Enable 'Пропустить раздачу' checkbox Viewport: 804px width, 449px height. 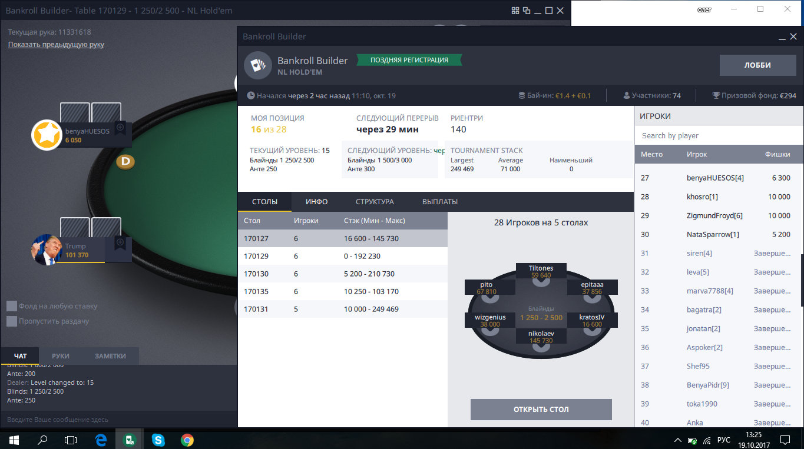tap(12, 321)
